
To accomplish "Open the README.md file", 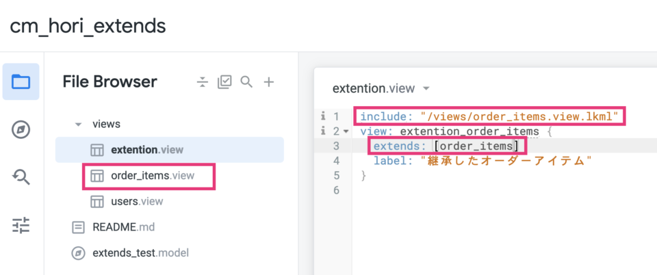I will click(125, 226).
